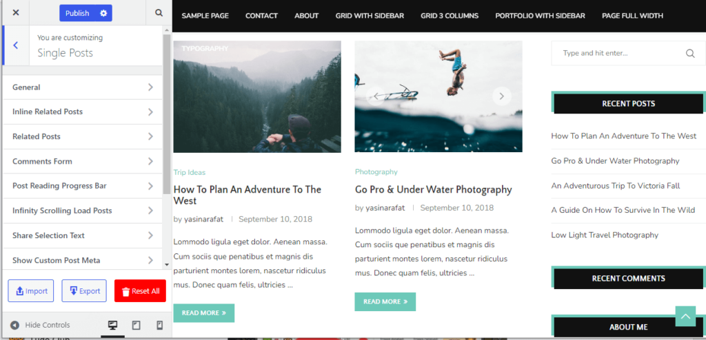Click the scroll-to-top arrow button
The height and width of the screenshot is (340, 706).
click(x=685, y=316)
